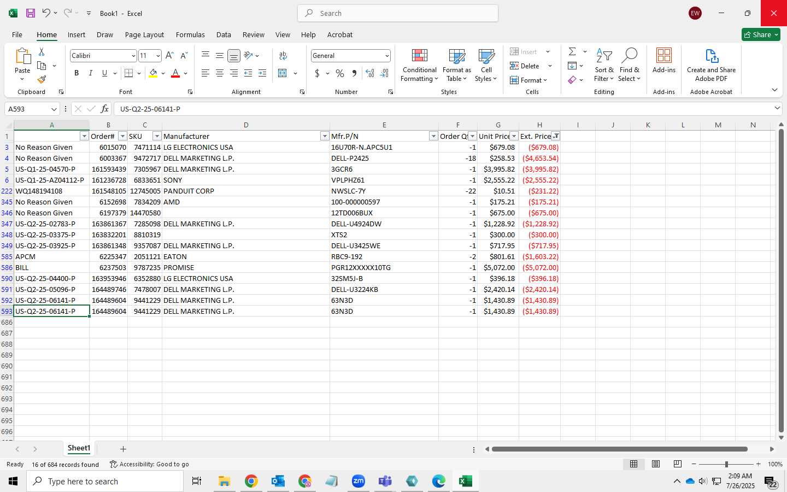Click the Save icon in title bar

click(x=31, y=13)
